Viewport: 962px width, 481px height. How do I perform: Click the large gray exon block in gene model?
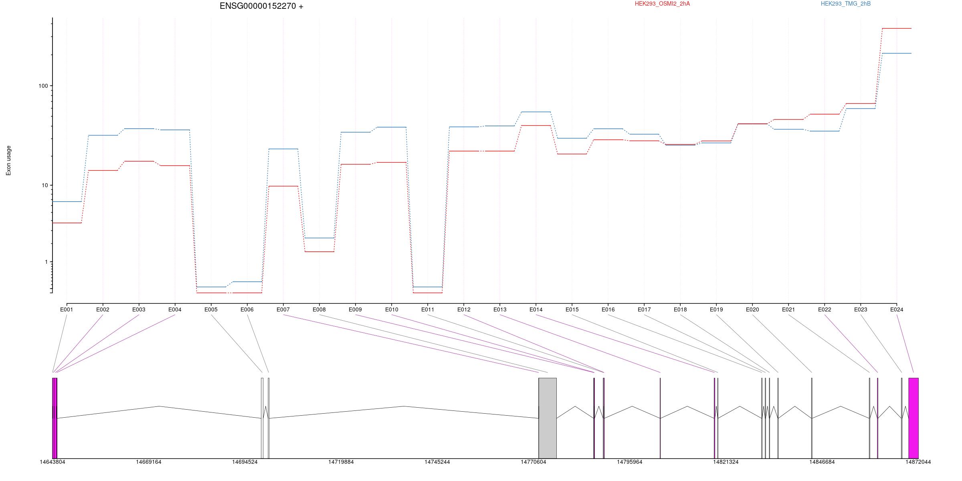pyautogui.click(x=548, y=418)
